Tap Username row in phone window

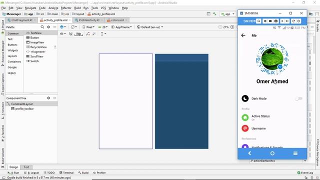click(272, 128)
